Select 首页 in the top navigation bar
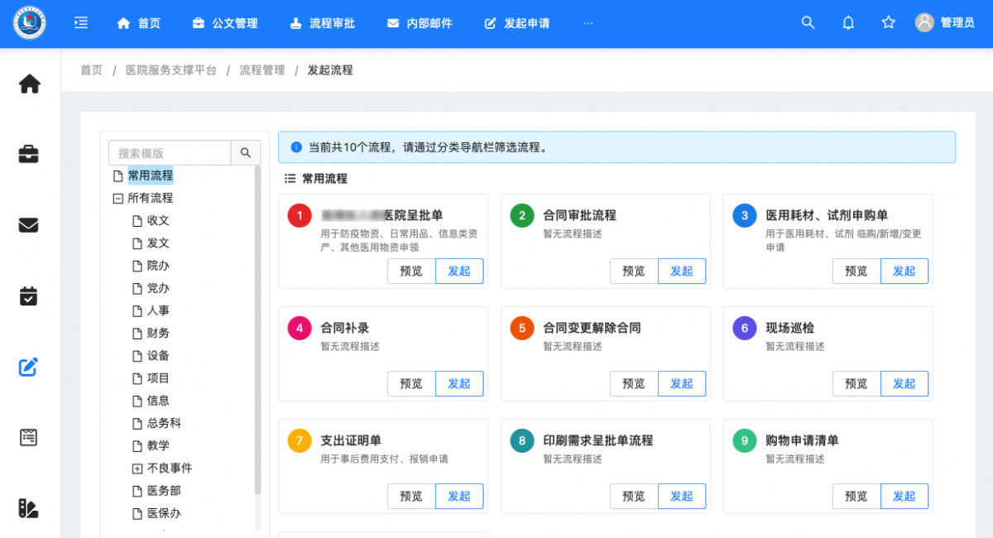This screenshot has width=993, height=538. 139,23
